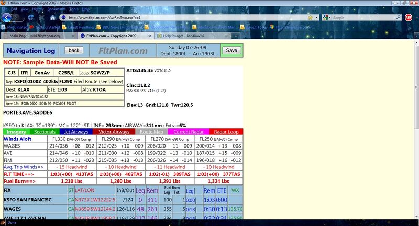Click the ATIS:135.45 frequency text
This screenshot has height=226, width=419.
139,71
